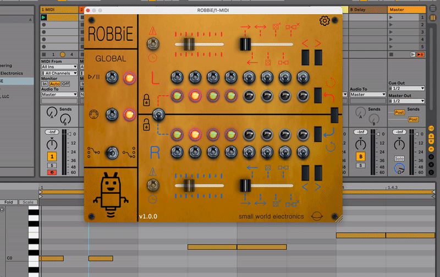440x277 pixels.
Task: Toggle track 1 activator button
Action: (x=52, y=156)
